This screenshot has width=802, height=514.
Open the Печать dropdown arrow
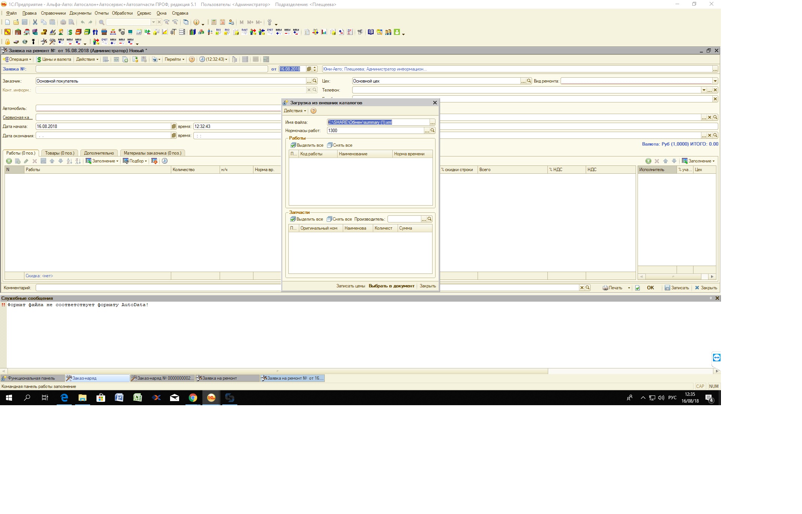click(x=629, y=288)
